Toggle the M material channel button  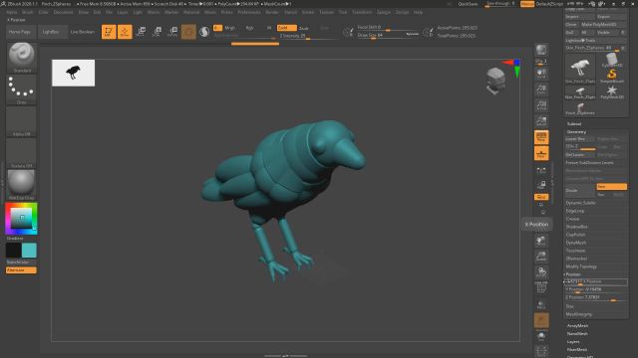(269, 28)
